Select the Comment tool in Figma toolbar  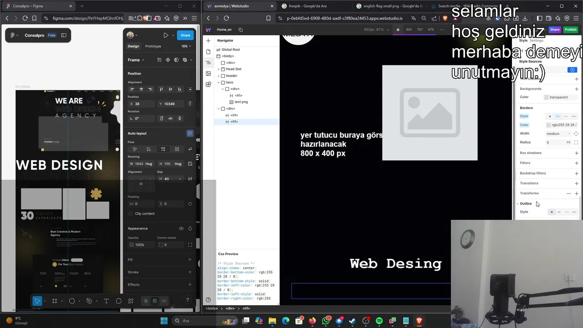pos(118,301)
